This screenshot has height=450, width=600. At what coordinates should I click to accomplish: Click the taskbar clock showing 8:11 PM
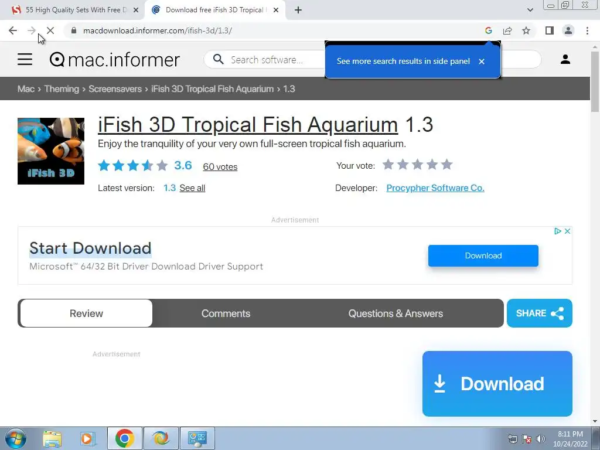(x=570, y=439)
